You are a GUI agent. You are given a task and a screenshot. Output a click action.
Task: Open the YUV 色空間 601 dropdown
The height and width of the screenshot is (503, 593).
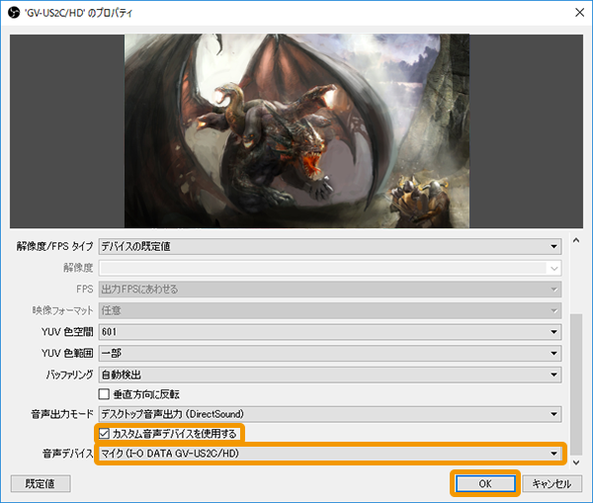pos(330,332)
